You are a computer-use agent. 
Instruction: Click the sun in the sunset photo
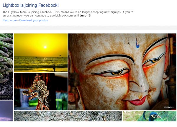pyautogui.click(x=45, y=47)
